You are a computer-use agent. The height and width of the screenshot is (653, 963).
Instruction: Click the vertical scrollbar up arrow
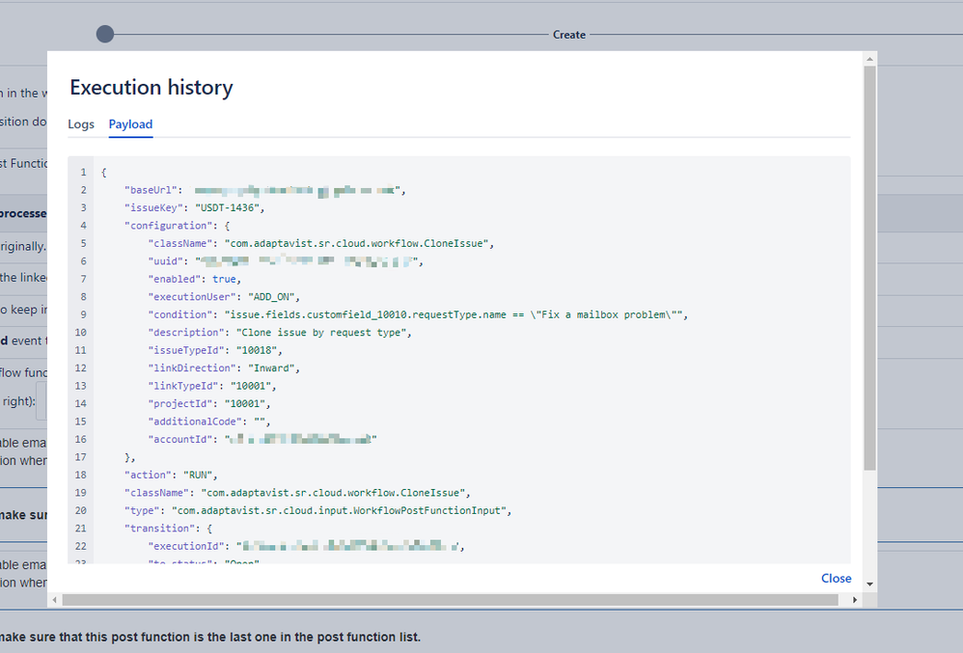(869, 59)
